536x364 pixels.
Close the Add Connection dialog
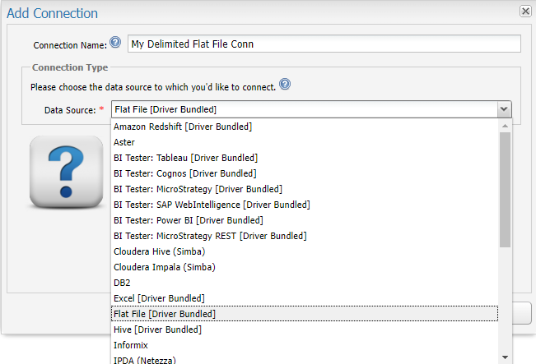pos(525,12)
